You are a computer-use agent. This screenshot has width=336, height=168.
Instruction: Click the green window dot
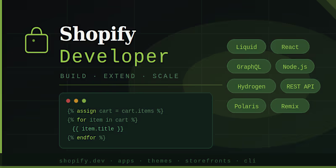tap(84, 101)
